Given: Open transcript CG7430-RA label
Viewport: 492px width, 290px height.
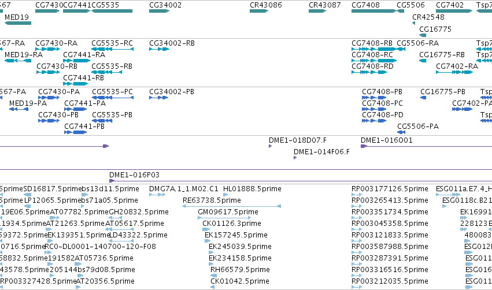Looking at the screenshot, I should click(57, 43).
